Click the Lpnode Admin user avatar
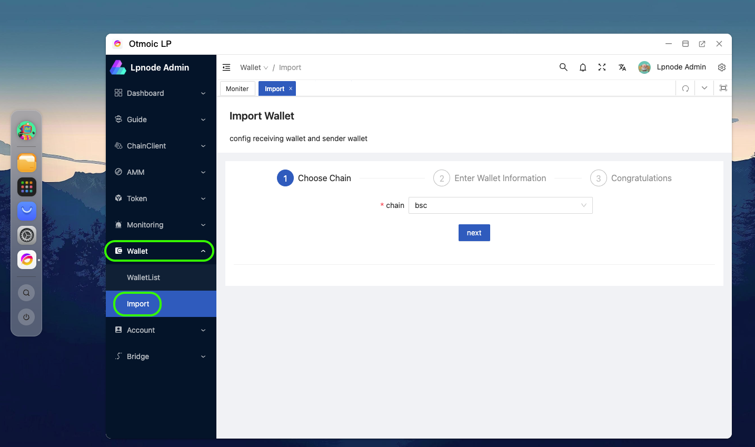Screen dimensions: 755x447 (x=644, y=67)
